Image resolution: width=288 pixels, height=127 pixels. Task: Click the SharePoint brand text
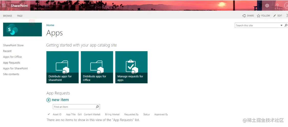[19, 6]
